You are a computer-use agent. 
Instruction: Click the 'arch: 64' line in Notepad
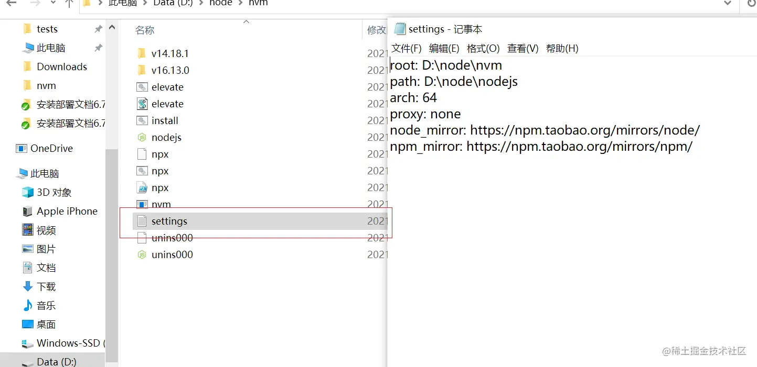[x=413, y=98]
